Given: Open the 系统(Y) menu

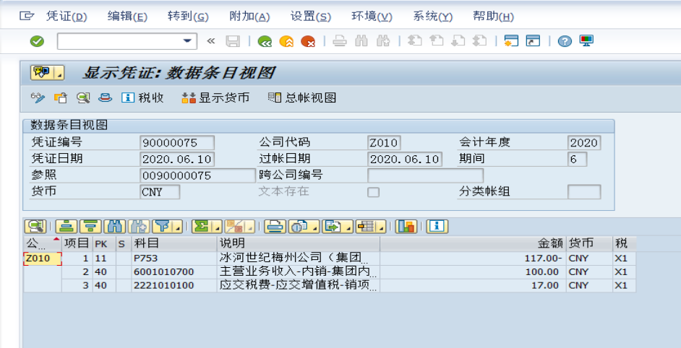Looking at the screenshot, I should (x=433, y=17).
